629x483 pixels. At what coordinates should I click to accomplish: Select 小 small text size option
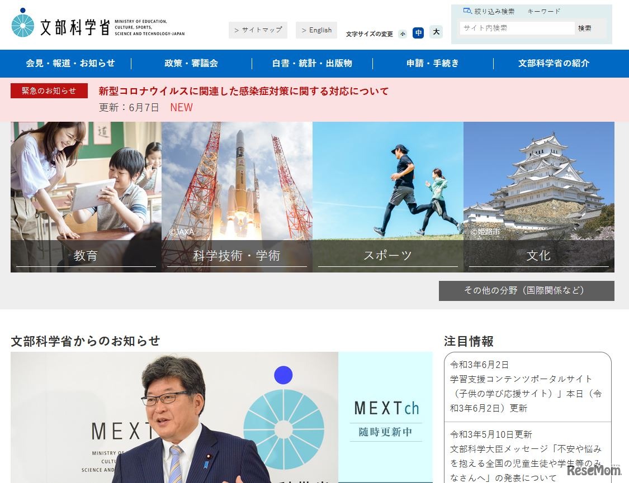point(403,34)
